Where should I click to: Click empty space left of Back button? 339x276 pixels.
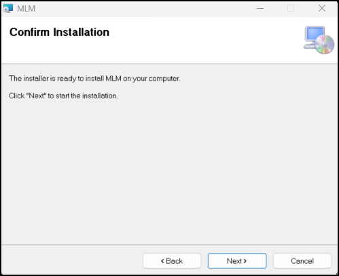[72, 261]
